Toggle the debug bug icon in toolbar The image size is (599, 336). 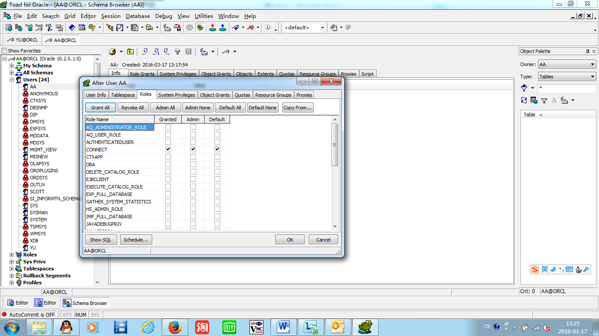coord(200,28)
